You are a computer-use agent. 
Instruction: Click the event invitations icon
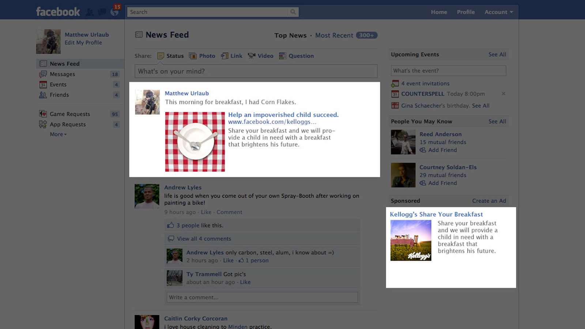(x=395, y=84)
